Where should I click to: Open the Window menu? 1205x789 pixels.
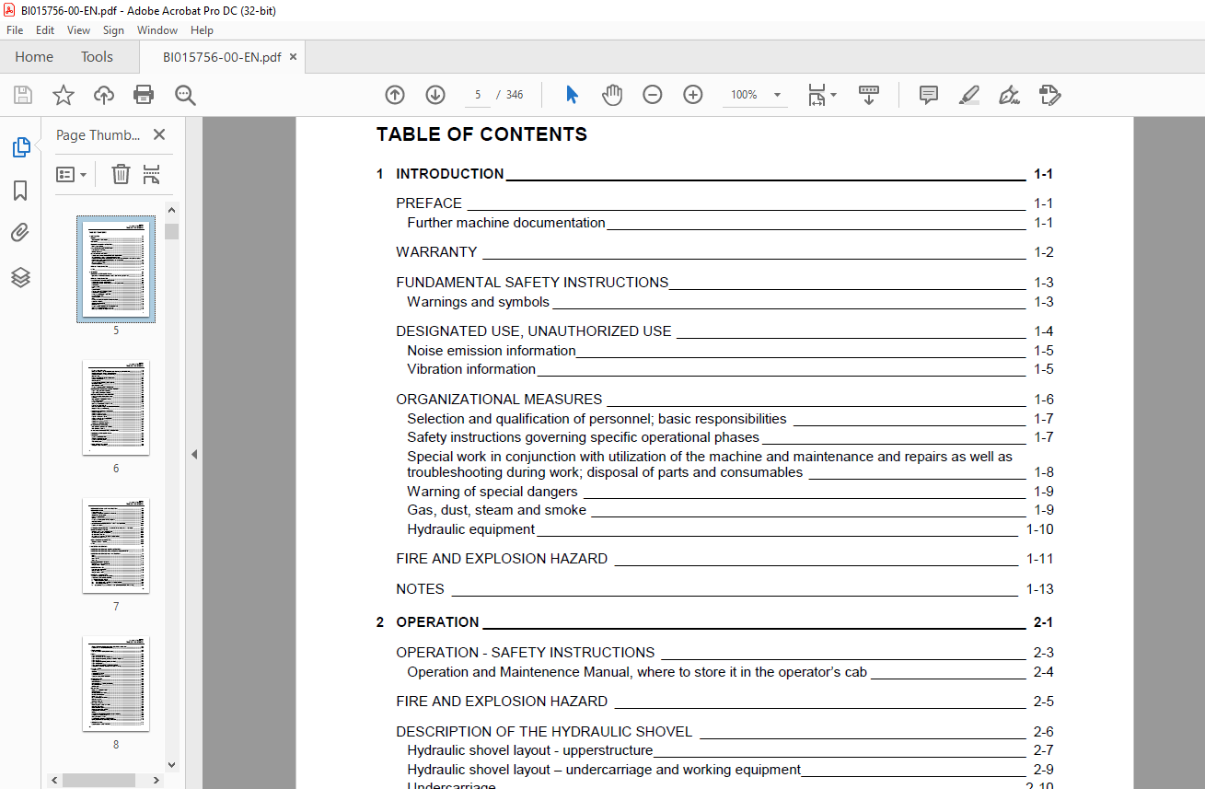[157, 30]
